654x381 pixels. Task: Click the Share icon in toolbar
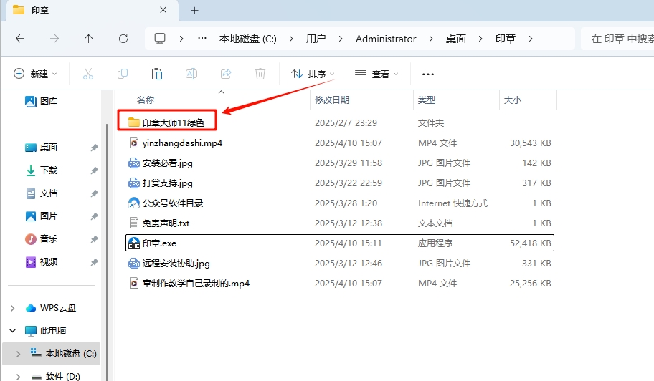pyautogui.click(x=226, y=74)
